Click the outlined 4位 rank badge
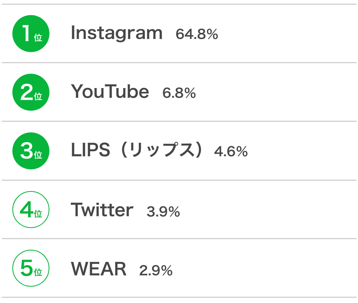 coord(31,209)
